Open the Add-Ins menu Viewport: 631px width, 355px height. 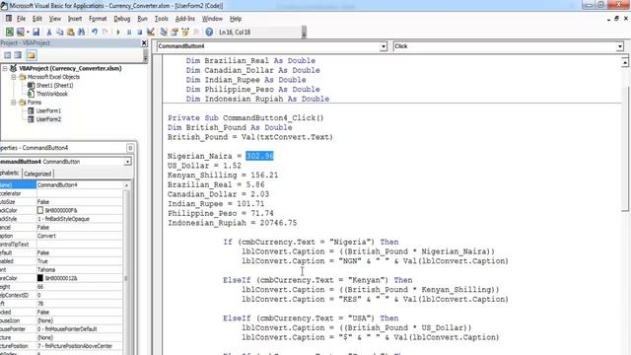coord(185,19)
